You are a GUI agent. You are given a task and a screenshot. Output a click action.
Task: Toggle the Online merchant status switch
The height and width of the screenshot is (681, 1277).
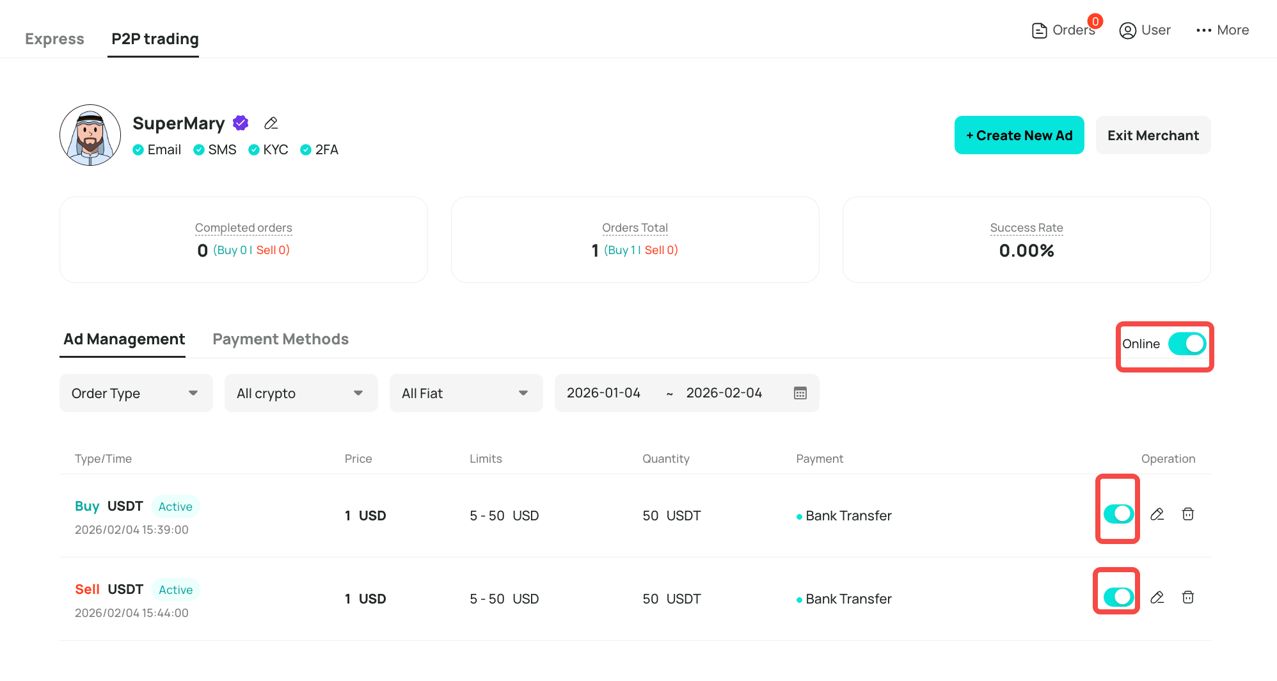(1187, 344)
